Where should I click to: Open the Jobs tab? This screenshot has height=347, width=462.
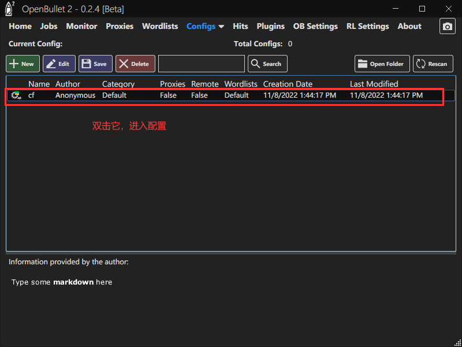click(49, 26)
